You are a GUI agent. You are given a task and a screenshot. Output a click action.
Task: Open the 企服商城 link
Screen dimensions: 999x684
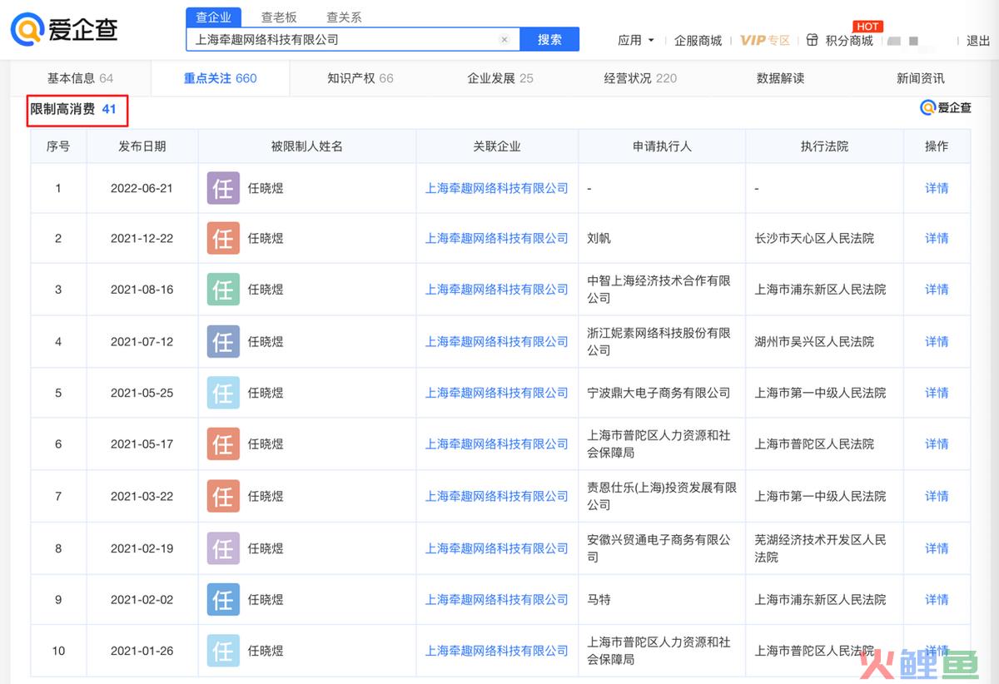pos(698,40)
